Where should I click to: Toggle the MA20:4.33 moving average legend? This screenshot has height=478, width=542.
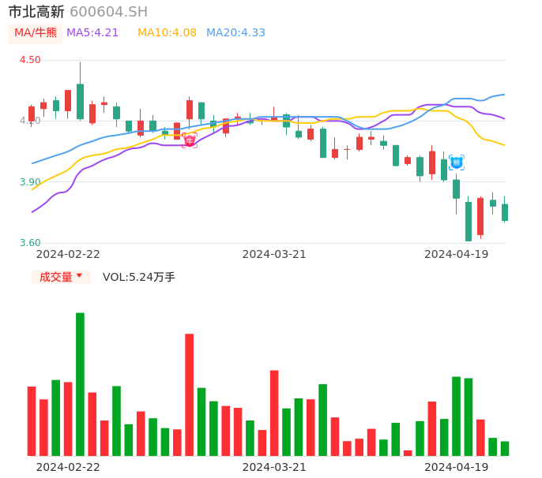(235, 33)
